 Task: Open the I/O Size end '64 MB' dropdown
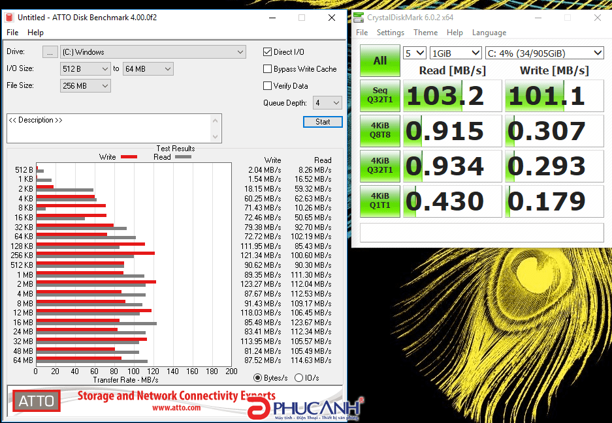click(148, 69)
